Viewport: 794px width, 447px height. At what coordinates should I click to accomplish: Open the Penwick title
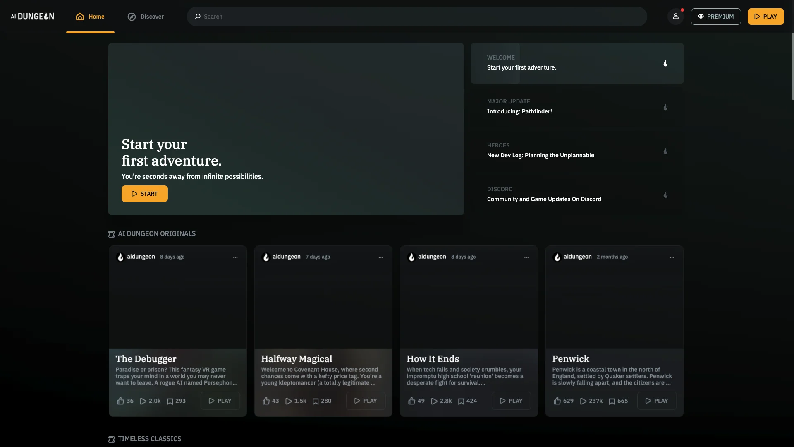point(571,359)
